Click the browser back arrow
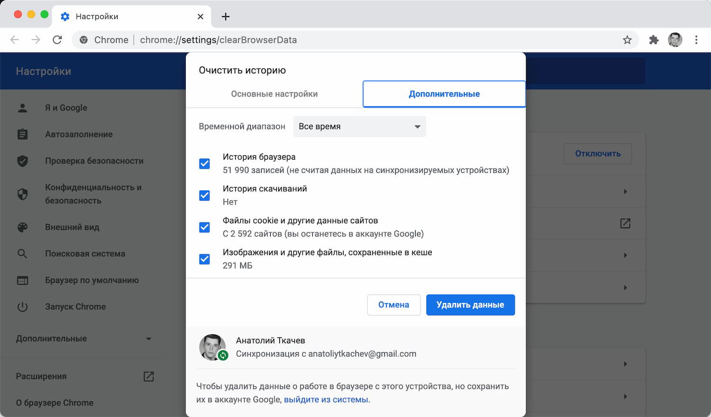The image size is (711, 417). [x=15, y=40]
